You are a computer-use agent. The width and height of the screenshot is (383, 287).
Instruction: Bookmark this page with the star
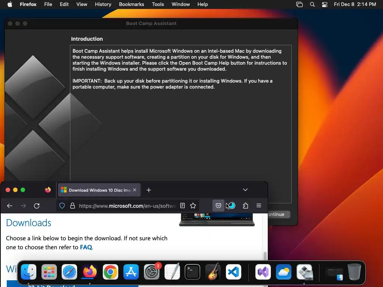[x=193, y=206]
